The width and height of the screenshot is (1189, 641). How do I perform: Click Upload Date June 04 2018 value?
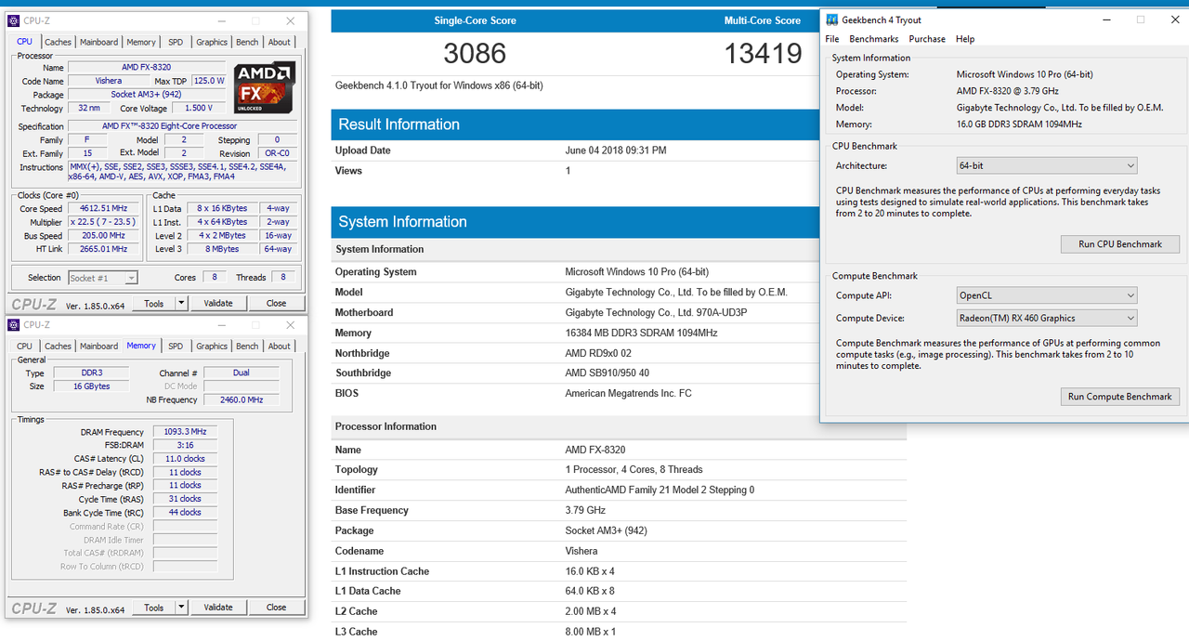coord(615,150)
